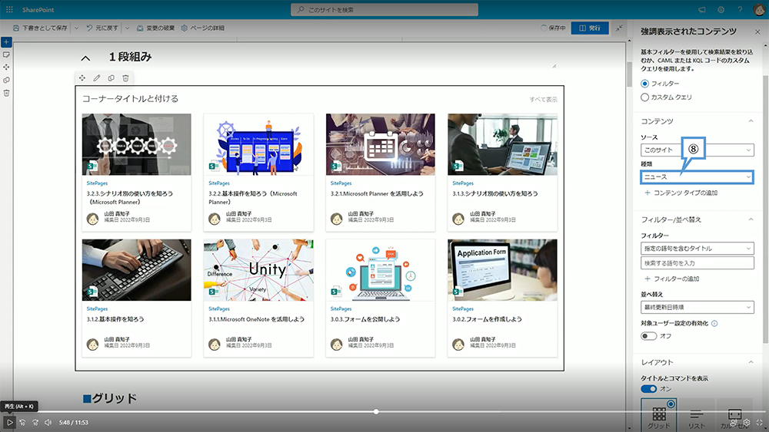Click the duplicate web part icon

(112, 77)
